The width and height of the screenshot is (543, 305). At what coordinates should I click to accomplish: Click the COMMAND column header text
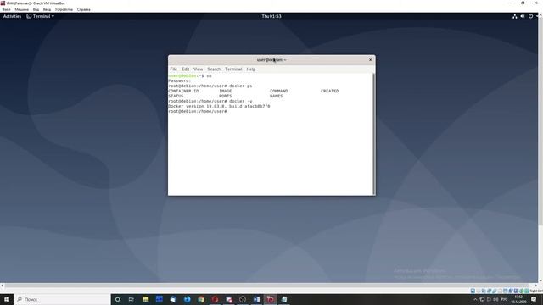(279, 91)
